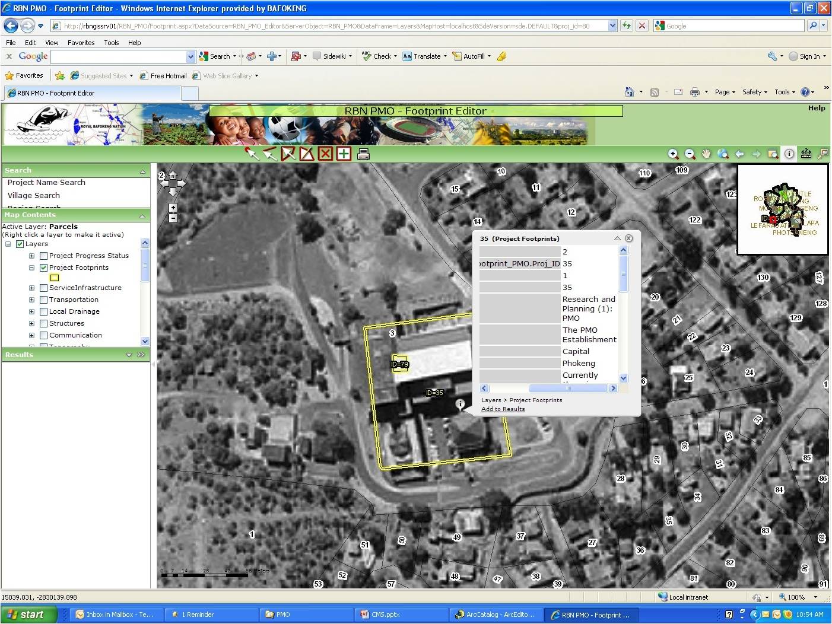Click the red polygon sketch tool
Image resolution: width=832 pixels, height=624 pixels.
(x=307, y=154)
